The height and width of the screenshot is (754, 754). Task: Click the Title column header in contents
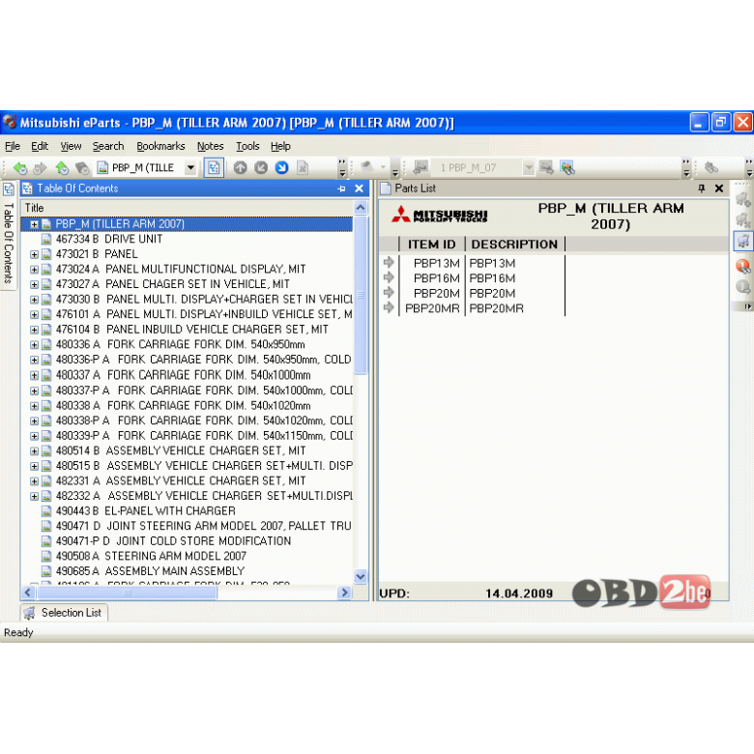pyautogui.click(x=187, y=208)
